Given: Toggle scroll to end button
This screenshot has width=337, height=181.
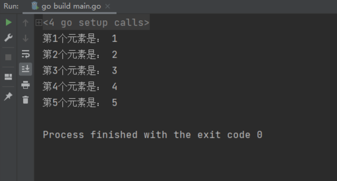Looking at the screenshot, I should coord(25,69).
